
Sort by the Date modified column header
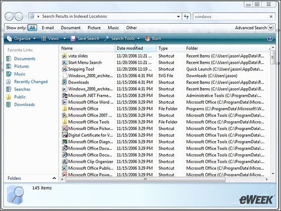pyautogui.click(x=136, y=48)
